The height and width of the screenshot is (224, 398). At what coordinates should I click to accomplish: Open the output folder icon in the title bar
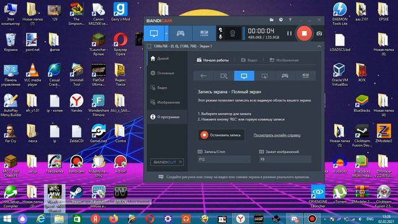click(x=271, y=19)
